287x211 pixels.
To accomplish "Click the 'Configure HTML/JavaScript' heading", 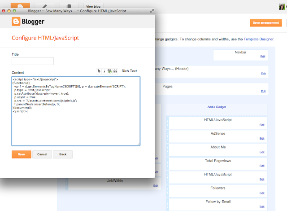I will [45, 38].
